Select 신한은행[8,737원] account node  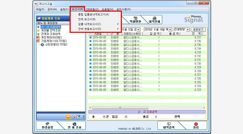click(56, 44)
